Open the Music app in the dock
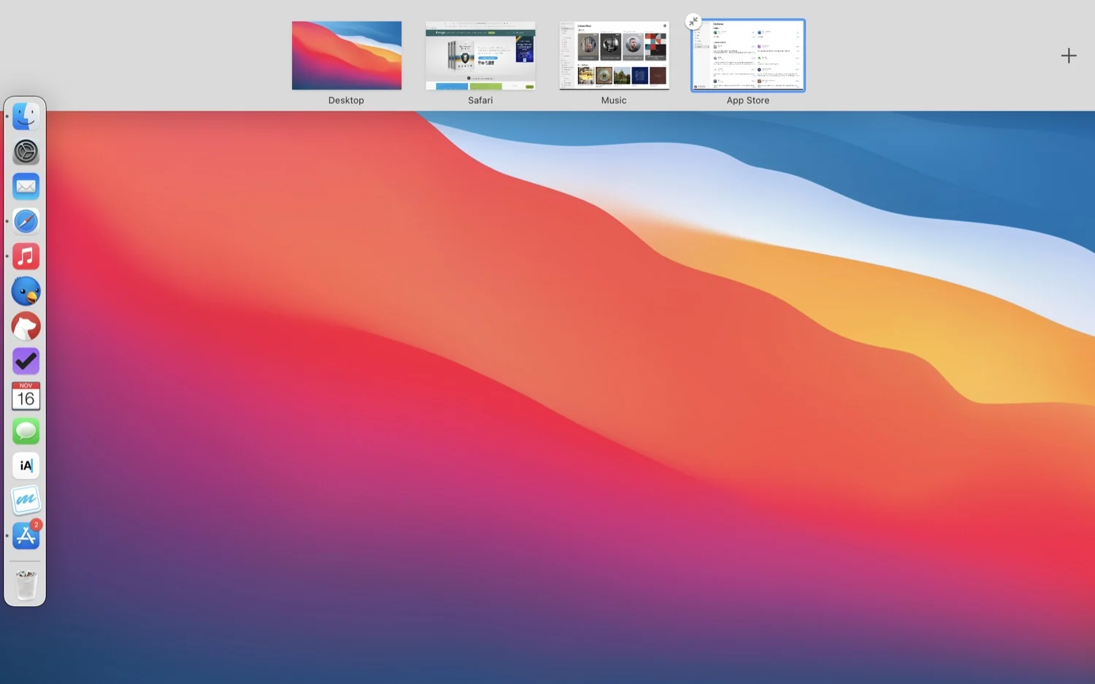Viewport: 1095px width, 684px height. tap(26, 256)
